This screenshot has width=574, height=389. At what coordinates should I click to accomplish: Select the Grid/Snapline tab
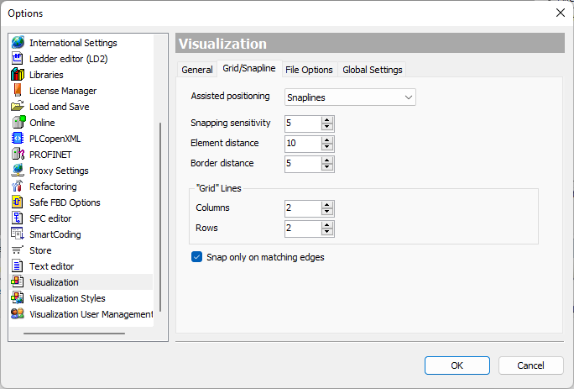pyautogui.click(x=249, y=69)
